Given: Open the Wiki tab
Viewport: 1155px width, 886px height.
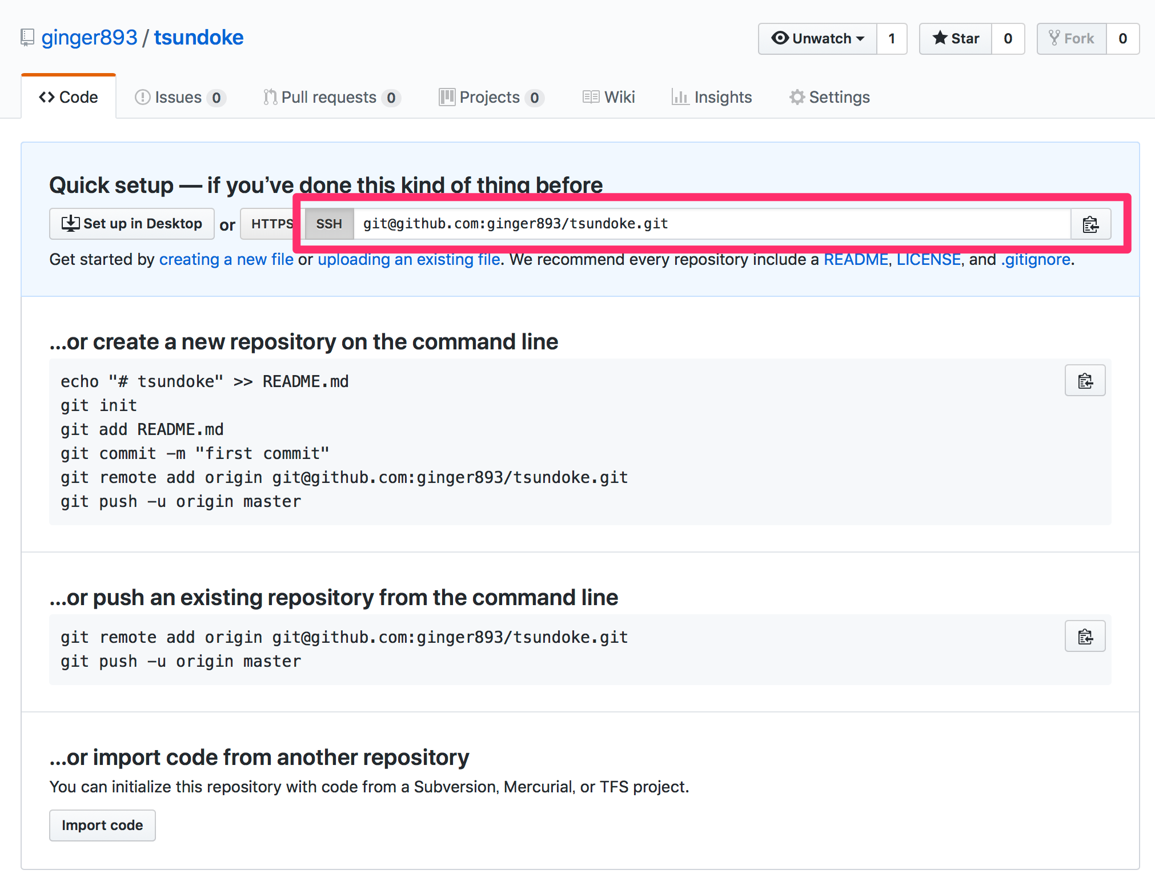Looking at the screenshot, I should click(609, 98).
